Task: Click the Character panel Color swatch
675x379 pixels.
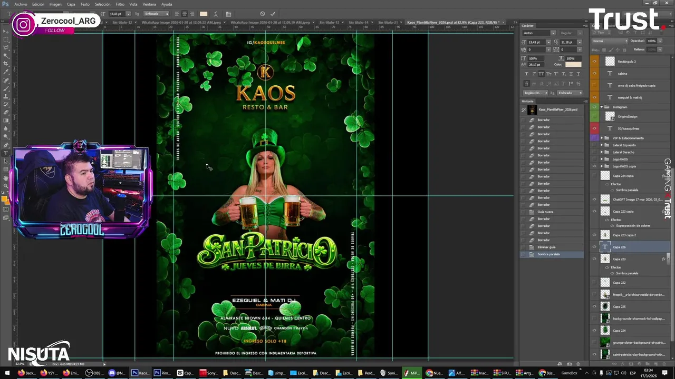Action: pos(573,65)
